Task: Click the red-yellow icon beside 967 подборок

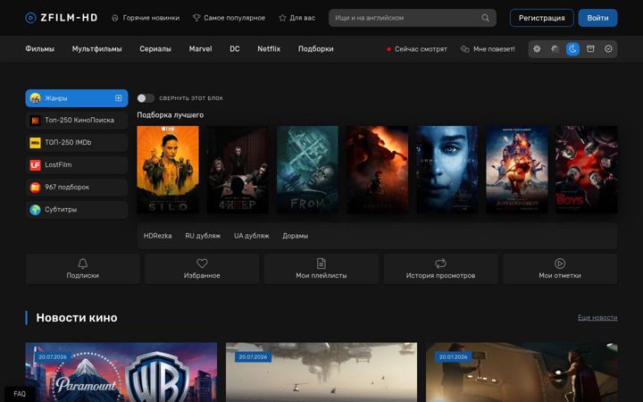Action: coord(35,187)
